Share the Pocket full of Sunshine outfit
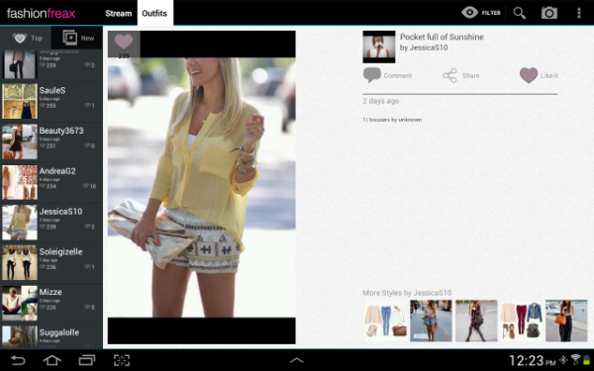This screenshot has width=594, height=371. 461,75
